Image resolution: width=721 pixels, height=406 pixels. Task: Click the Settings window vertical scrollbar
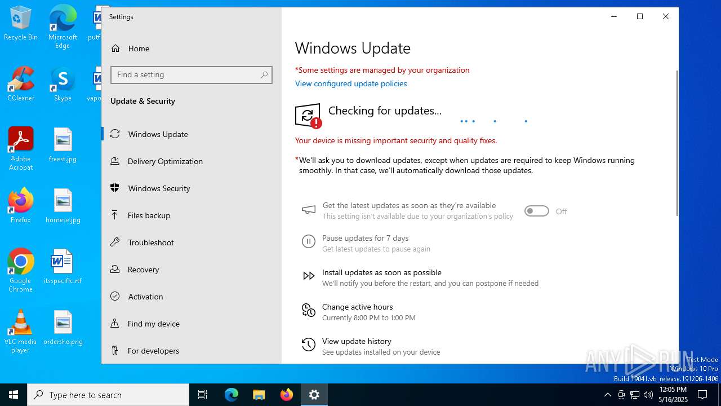point(677,143)
